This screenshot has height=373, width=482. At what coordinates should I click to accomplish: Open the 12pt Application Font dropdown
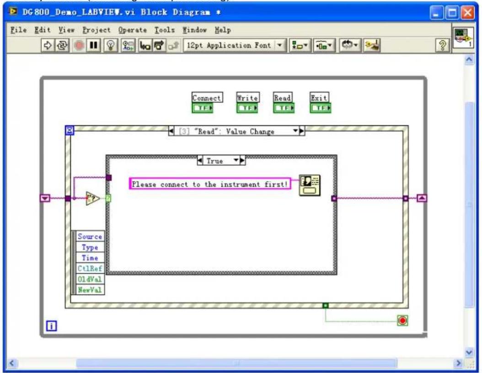pos(235,46)
